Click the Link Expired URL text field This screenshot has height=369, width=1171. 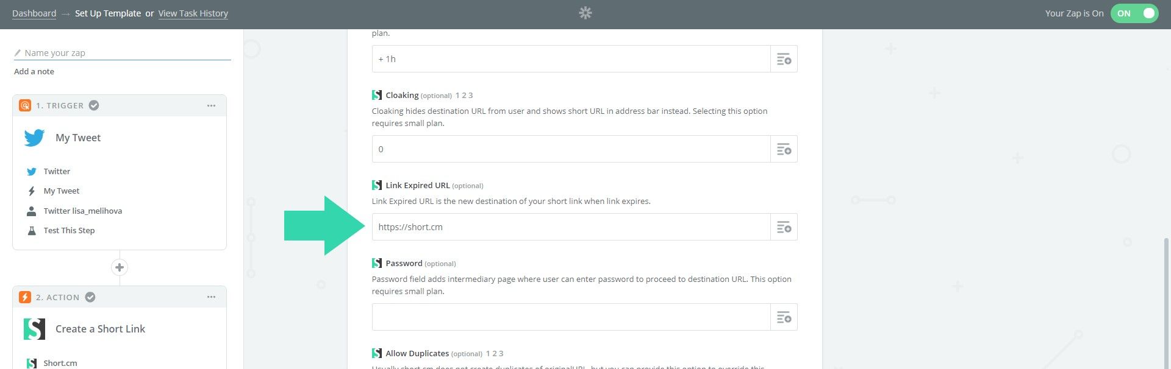pos(571,227)
